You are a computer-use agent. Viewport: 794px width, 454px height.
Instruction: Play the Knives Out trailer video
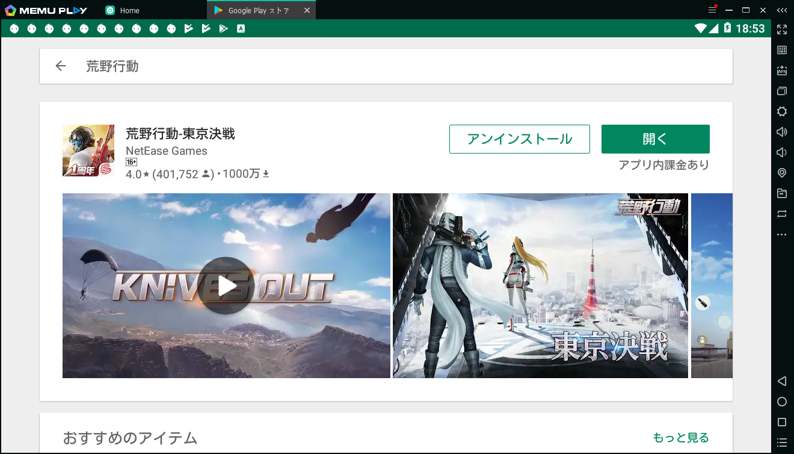click(x=227, y=285)
